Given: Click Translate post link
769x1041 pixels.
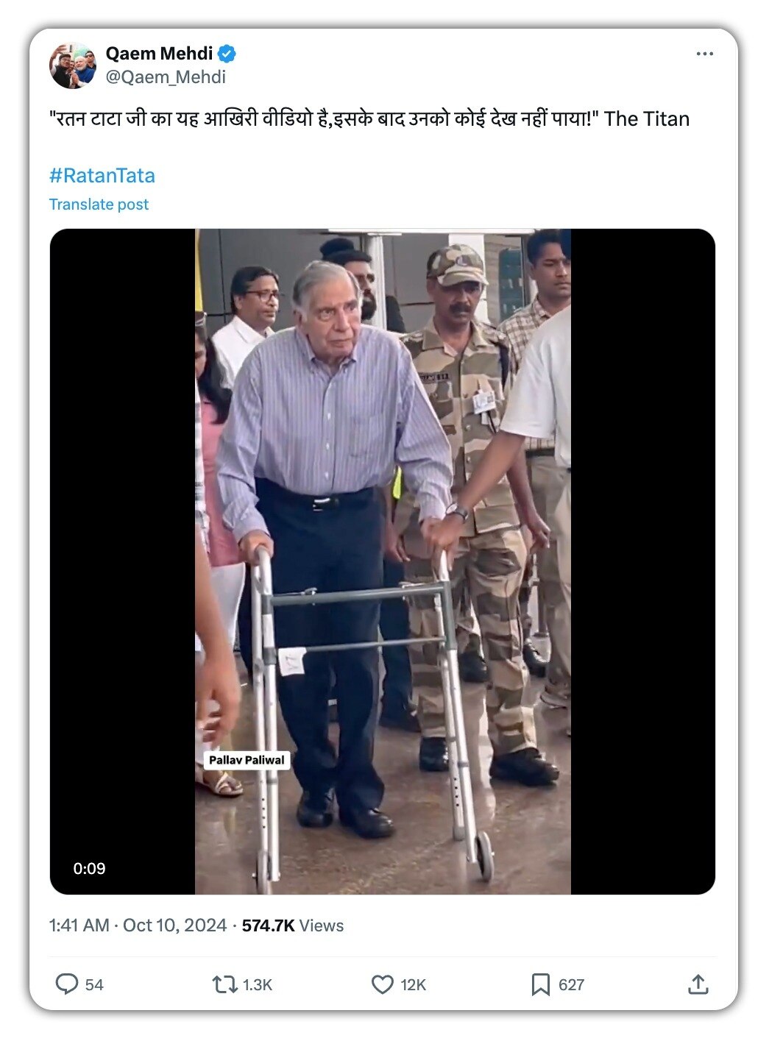Looking at the screenshot, I should point(99,205).
